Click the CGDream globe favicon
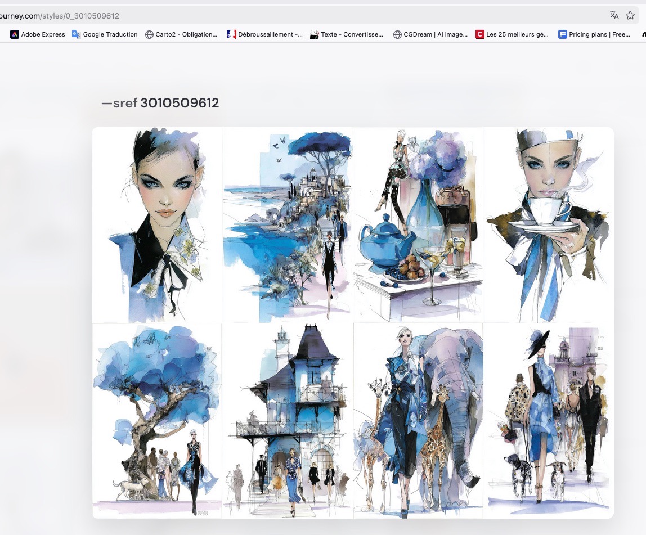The width and height of the screenshot is (646, 535). (397, 34)
